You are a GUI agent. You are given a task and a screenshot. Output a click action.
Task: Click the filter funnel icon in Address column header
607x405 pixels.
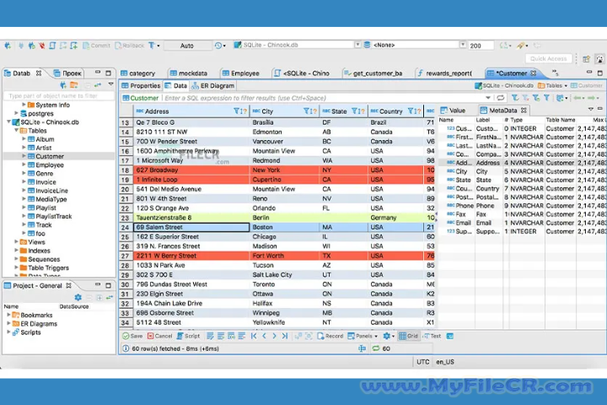click(x=237, y=111)
